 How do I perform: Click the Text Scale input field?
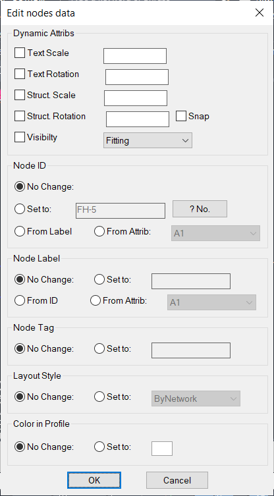tap(135, 56)
